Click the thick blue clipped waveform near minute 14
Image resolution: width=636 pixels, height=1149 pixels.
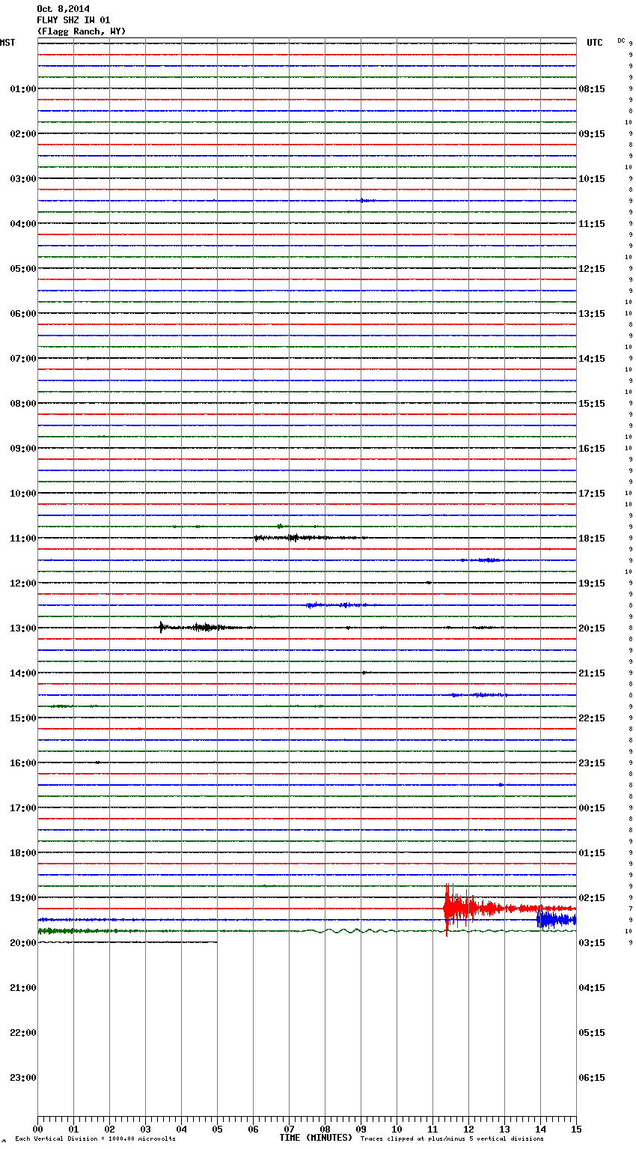pos(556,918)
